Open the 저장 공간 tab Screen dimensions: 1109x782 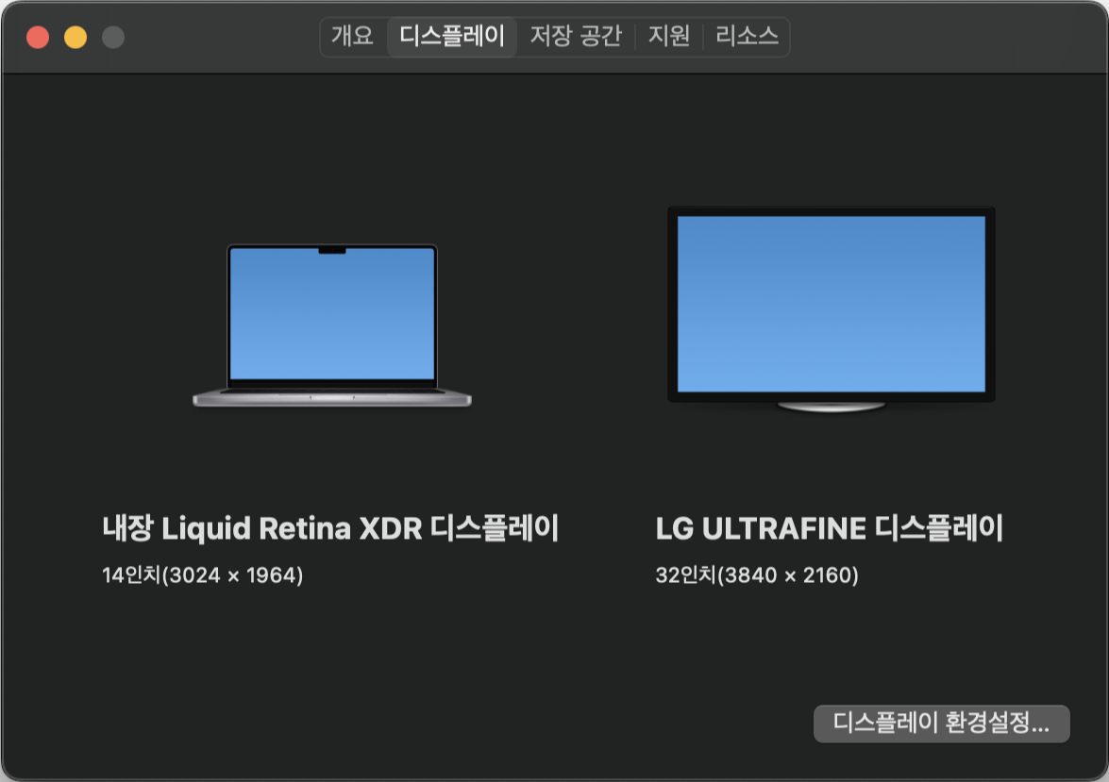coord(576,36)
